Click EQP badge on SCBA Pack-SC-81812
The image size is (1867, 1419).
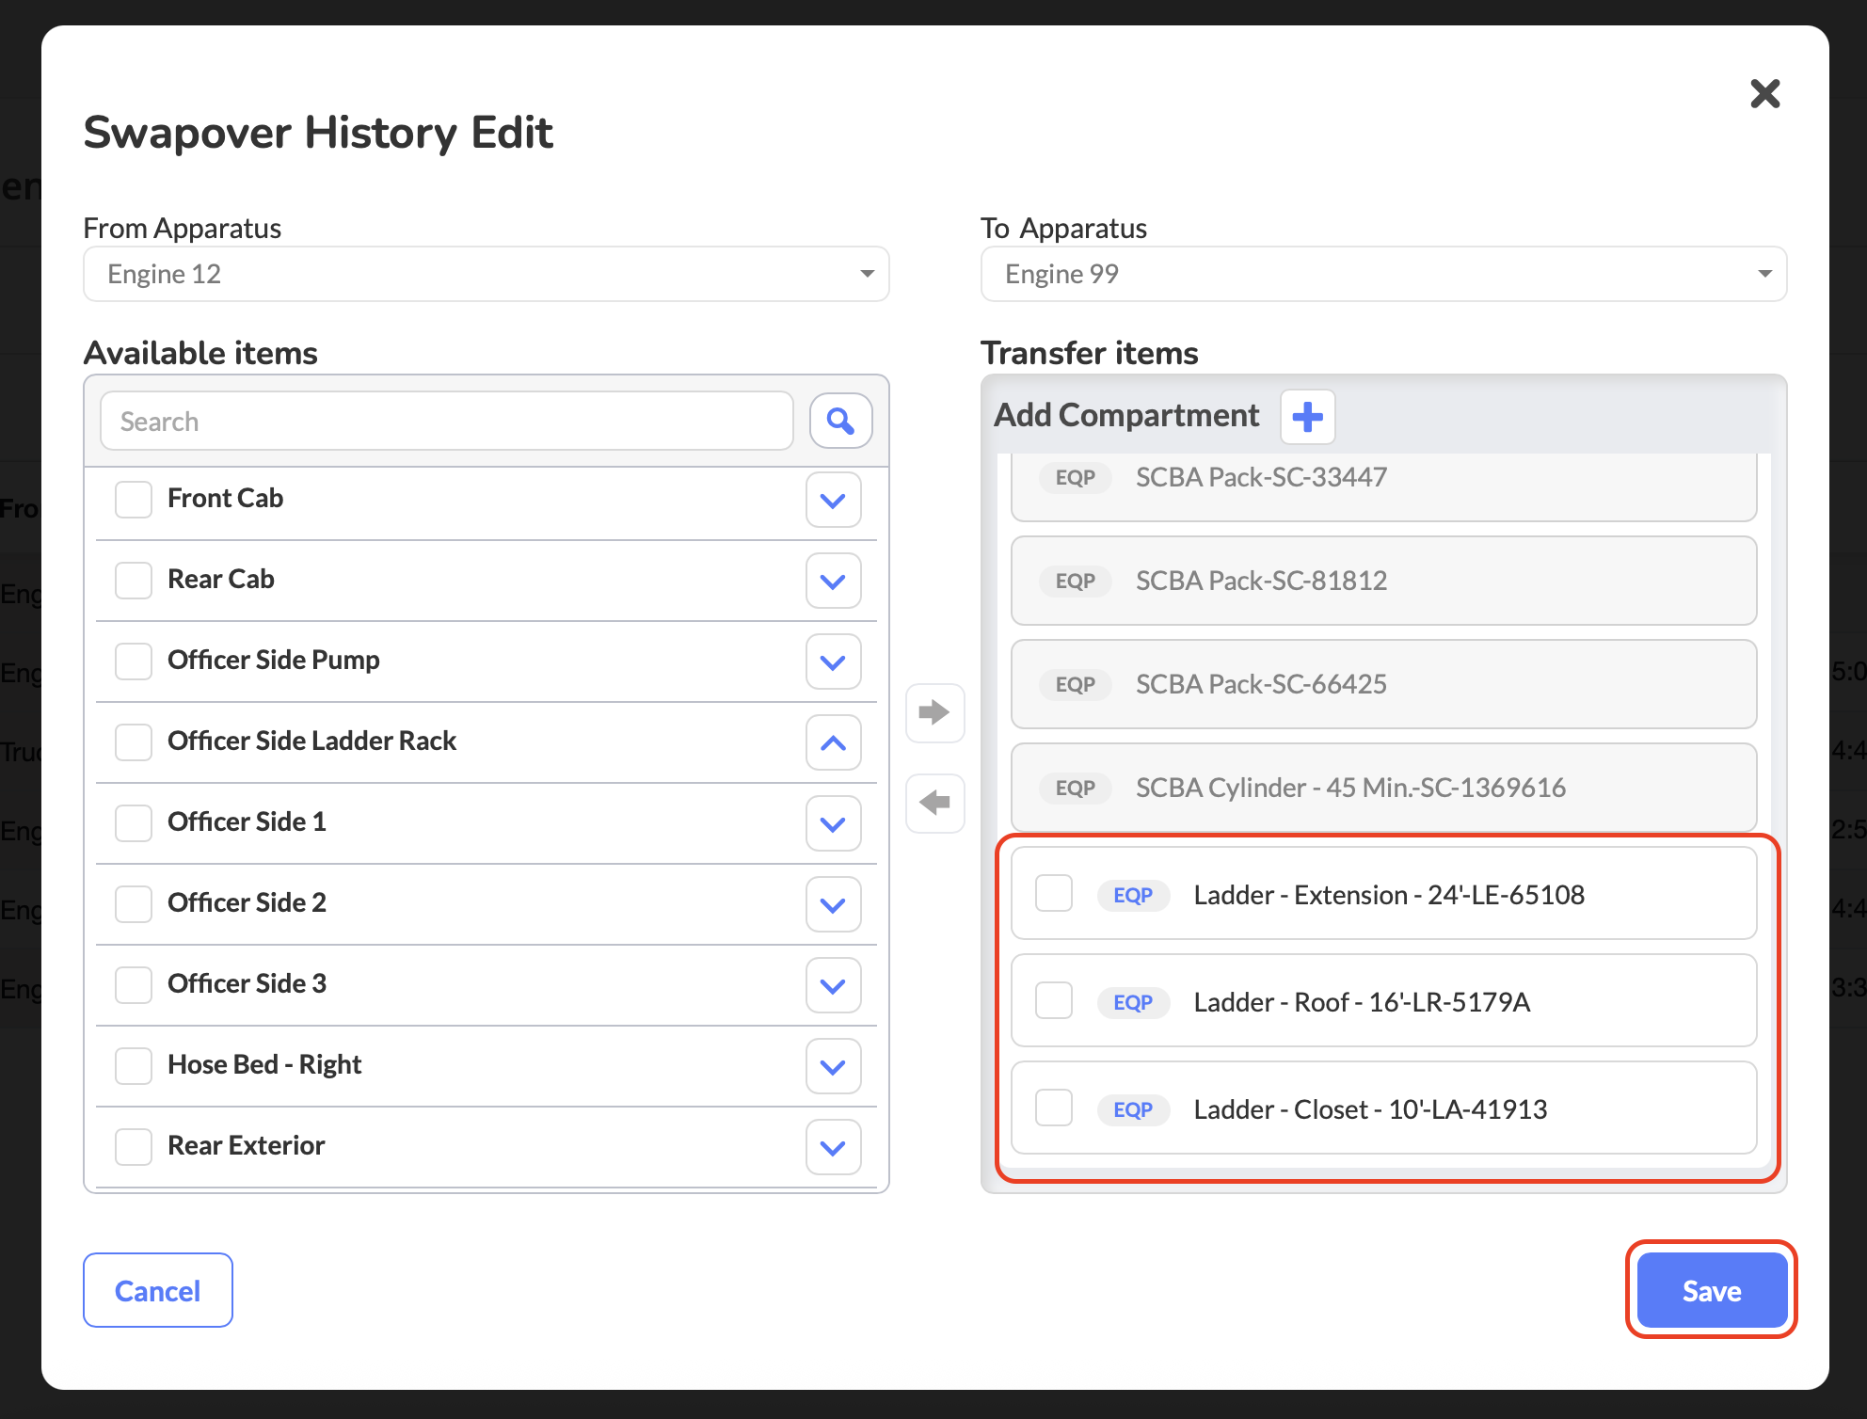click(1075, 581)
